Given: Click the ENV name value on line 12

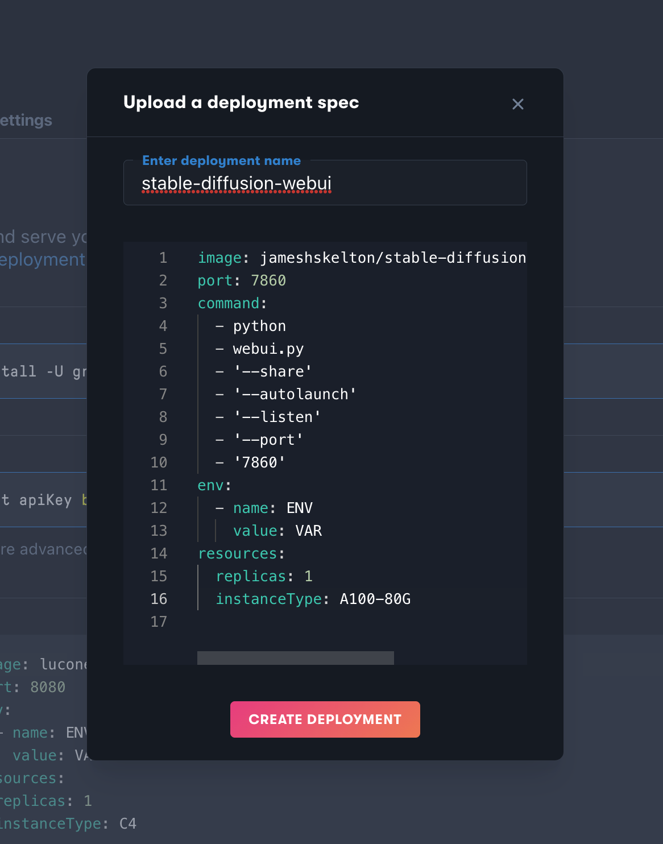Looking at the screenshot, I should point(300,508).
